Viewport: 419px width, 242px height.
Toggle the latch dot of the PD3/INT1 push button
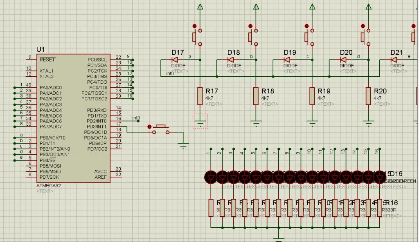tap(149, 127)
